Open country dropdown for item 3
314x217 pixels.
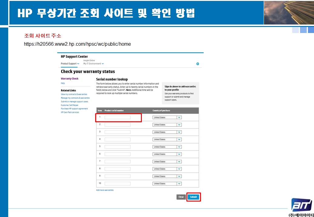167,132
